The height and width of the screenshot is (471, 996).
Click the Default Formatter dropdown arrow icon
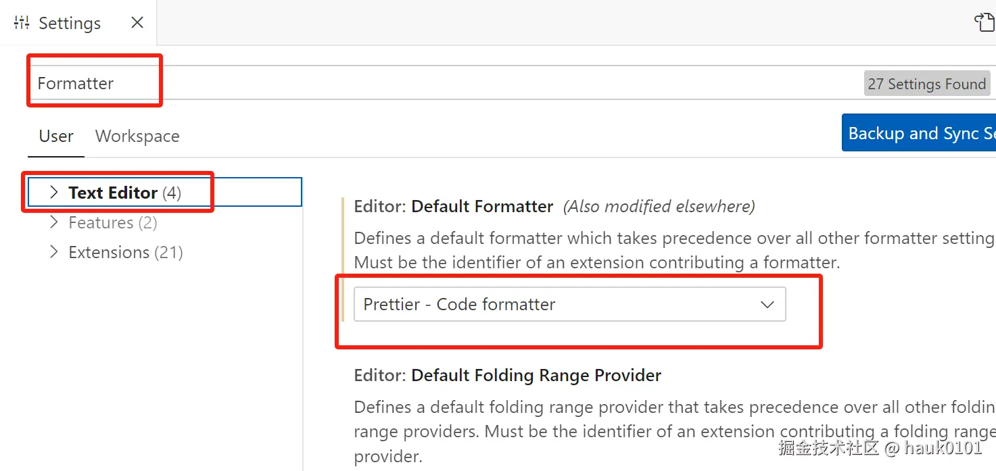click(767, 305)
